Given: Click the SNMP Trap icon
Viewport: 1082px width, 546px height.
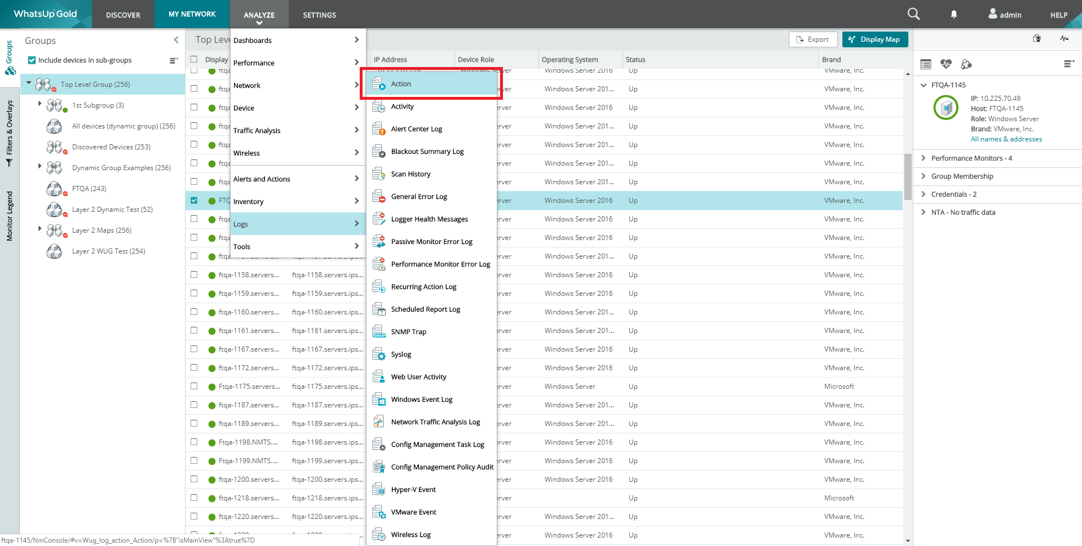Looking at the screenshot, I should click(x=379, y=332).
